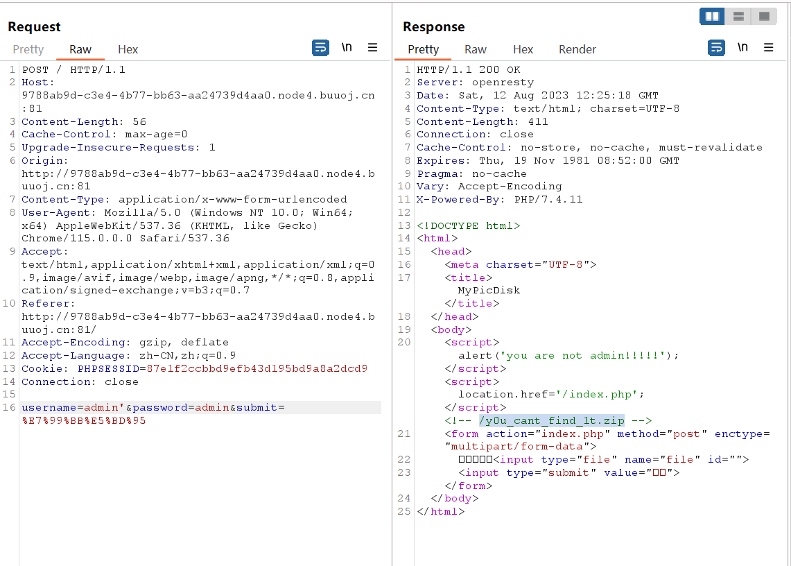Click the X-Powered-By: PHP/7.4.11 header

point(499,200)
